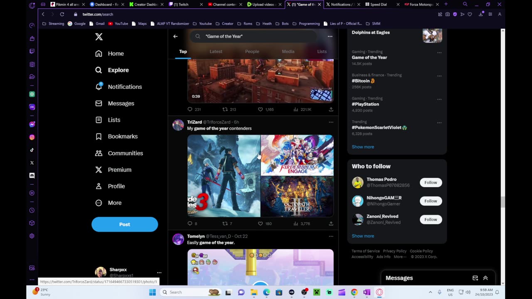Open the Fire Emblem Engage image
The width and height of the screenshot is (532, 299).
point(297,155)
